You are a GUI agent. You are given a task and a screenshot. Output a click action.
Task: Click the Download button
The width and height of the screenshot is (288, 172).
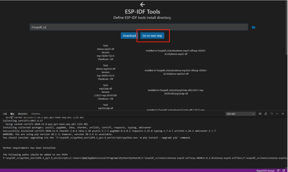pos(129,36)
